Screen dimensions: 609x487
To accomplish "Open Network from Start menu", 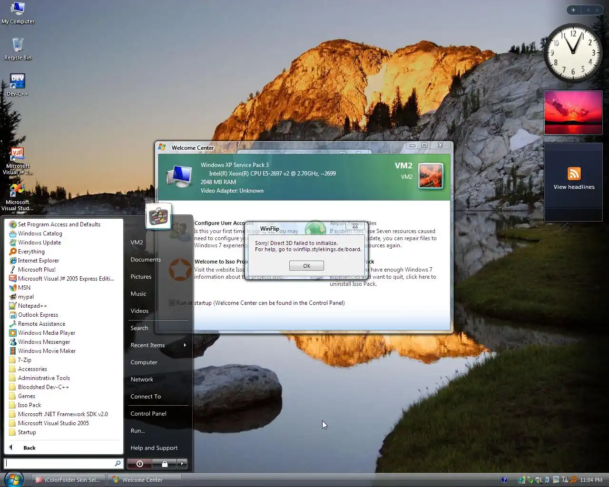I will 142,380.
